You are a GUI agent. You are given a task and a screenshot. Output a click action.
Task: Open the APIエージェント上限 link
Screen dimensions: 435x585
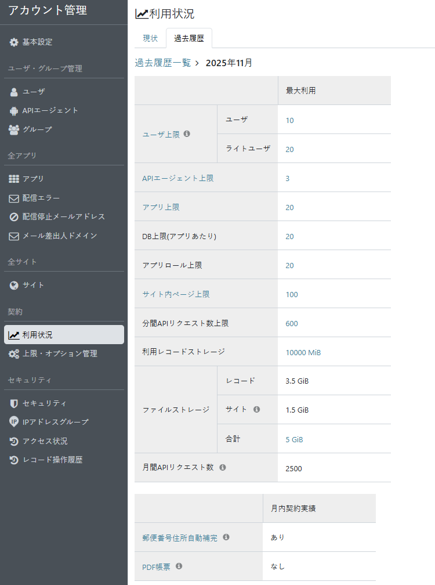[x=177, y=178]
